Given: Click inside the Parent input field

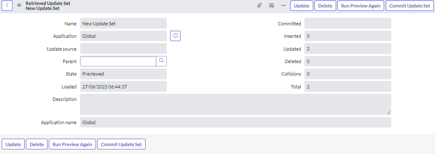Looking at the screenshot, I should click(118, 61).
